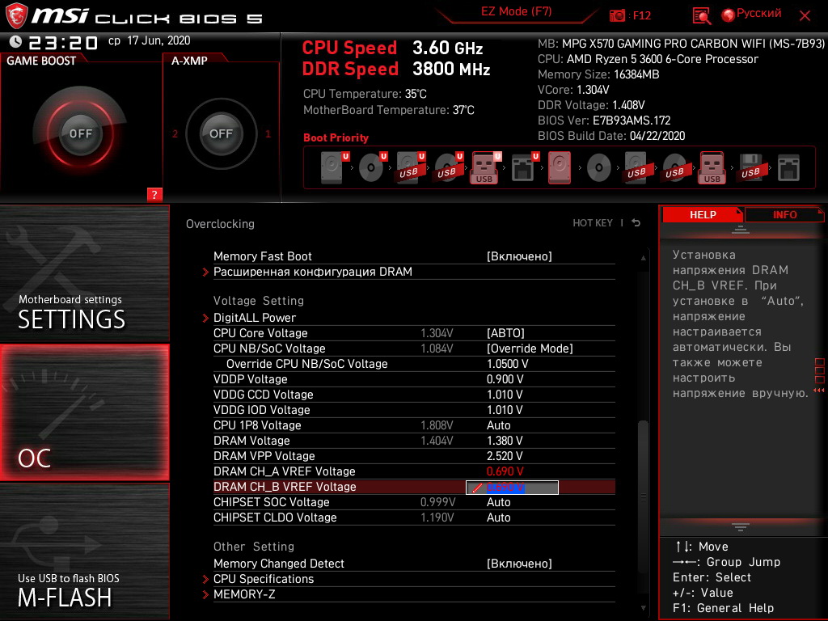The height and width of the screenshot is (621, 828).
Task: Click the DRAM CH_B VREF Voltage edit box
Action: 512,488
